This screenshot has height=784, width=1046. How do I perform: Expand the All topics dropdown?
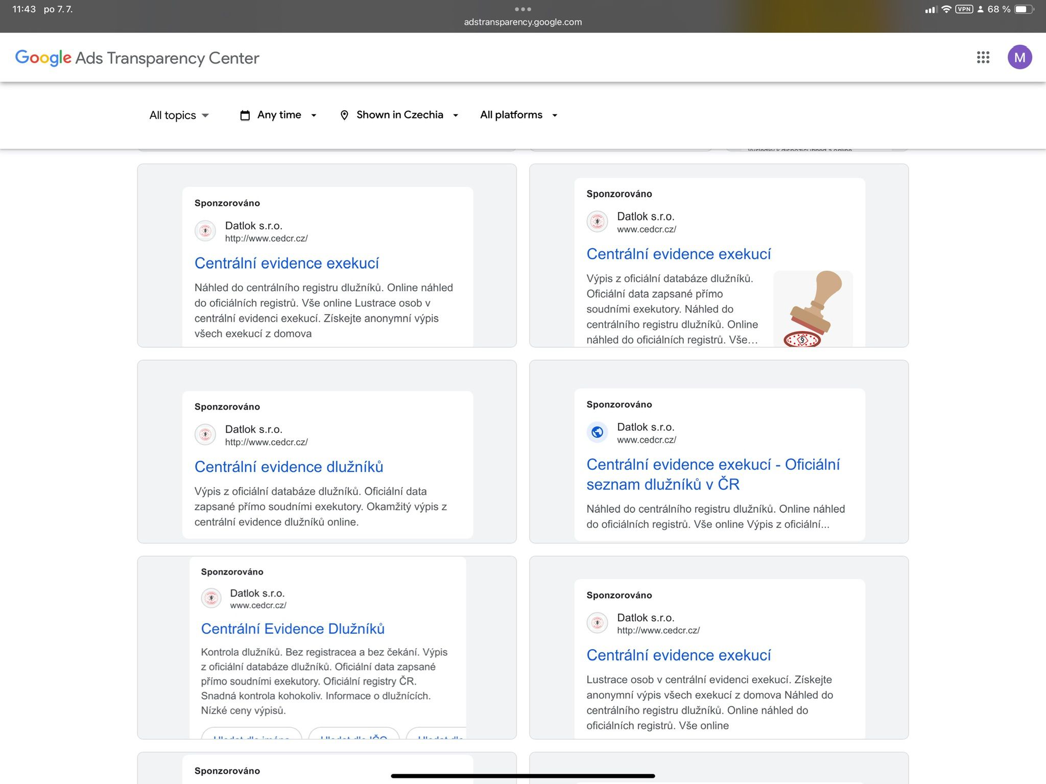[x=179, y=115]
